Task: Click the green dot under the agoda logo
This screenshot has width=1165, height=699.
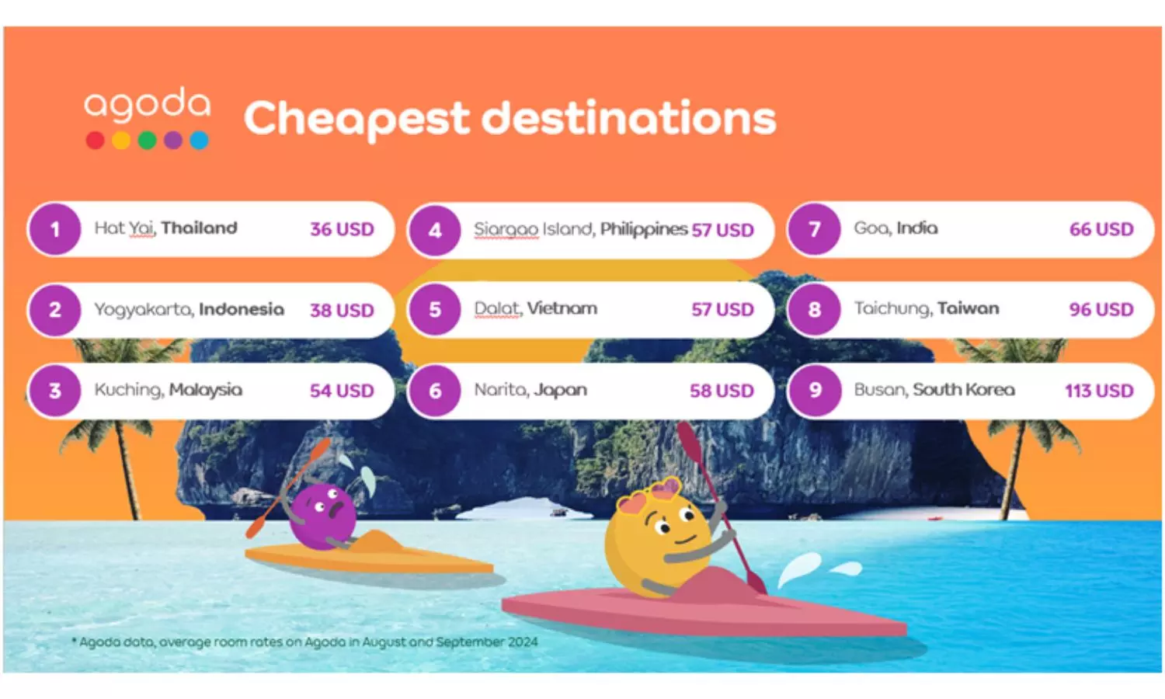Action: (148, 141)
